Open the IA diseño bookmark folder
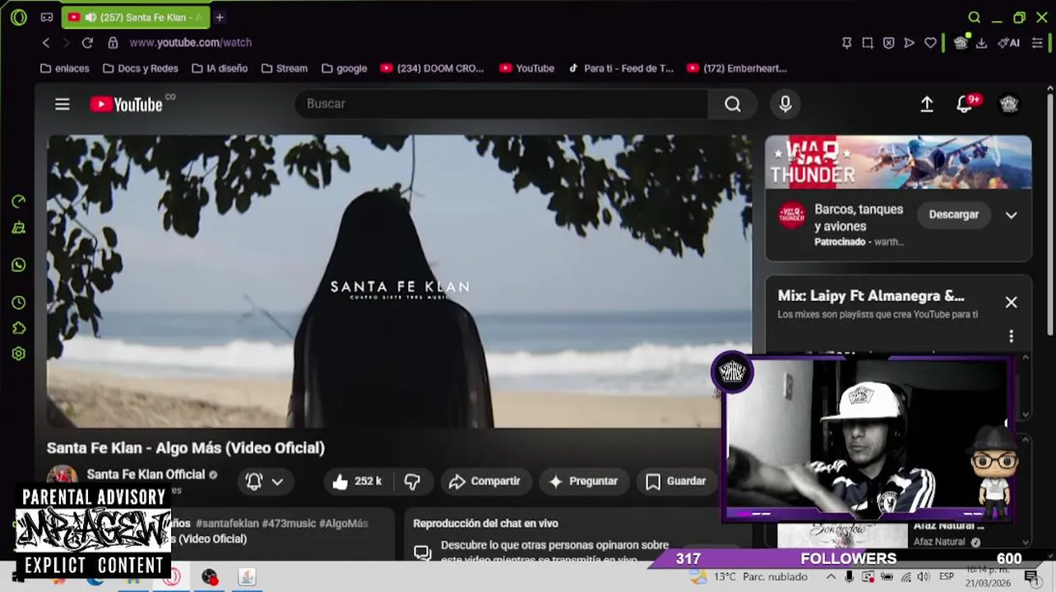The image size is (1056, 592). (220, 68)
